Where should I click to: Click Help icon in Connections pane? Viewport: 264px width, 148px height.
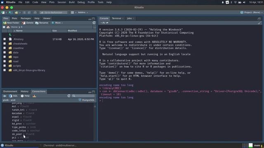[x=25, y=96]
